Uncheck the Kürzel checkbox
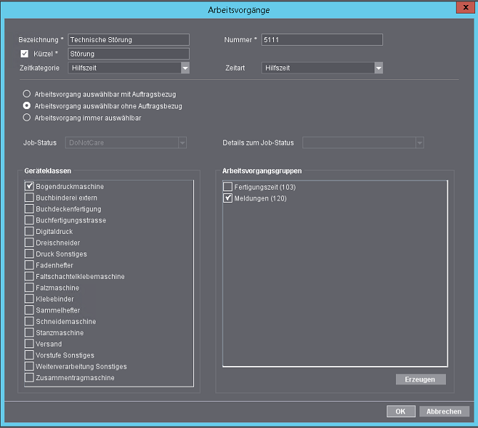The height and width of the screenshot is (428, 478). pyautogui.click(x=25, y=53)
